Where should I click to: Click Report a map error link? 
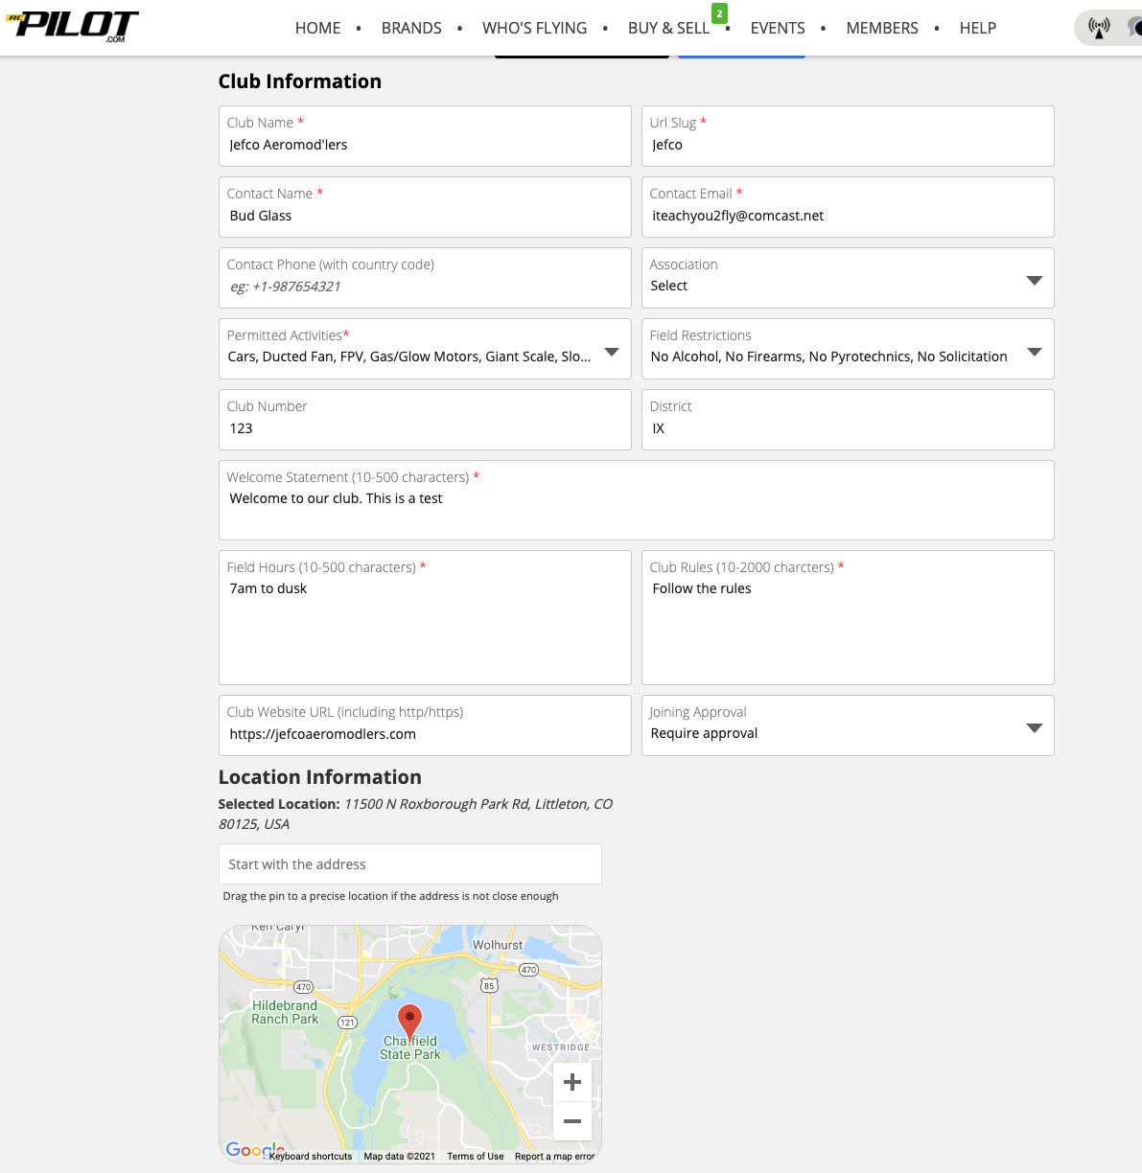(554, 1156)
